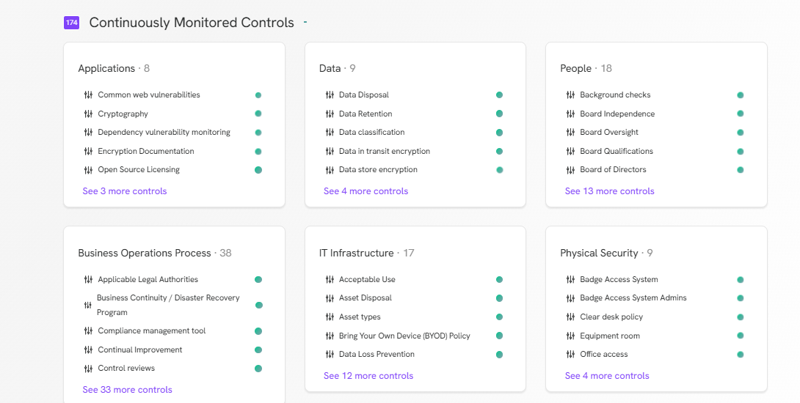Click the slider icon next to Acceptable Use

coord(330,279)
